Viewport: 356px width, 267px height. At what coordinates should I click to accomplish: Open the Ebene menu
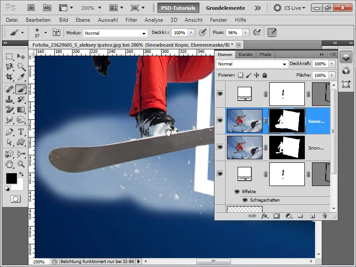click(x=83, y=20)
